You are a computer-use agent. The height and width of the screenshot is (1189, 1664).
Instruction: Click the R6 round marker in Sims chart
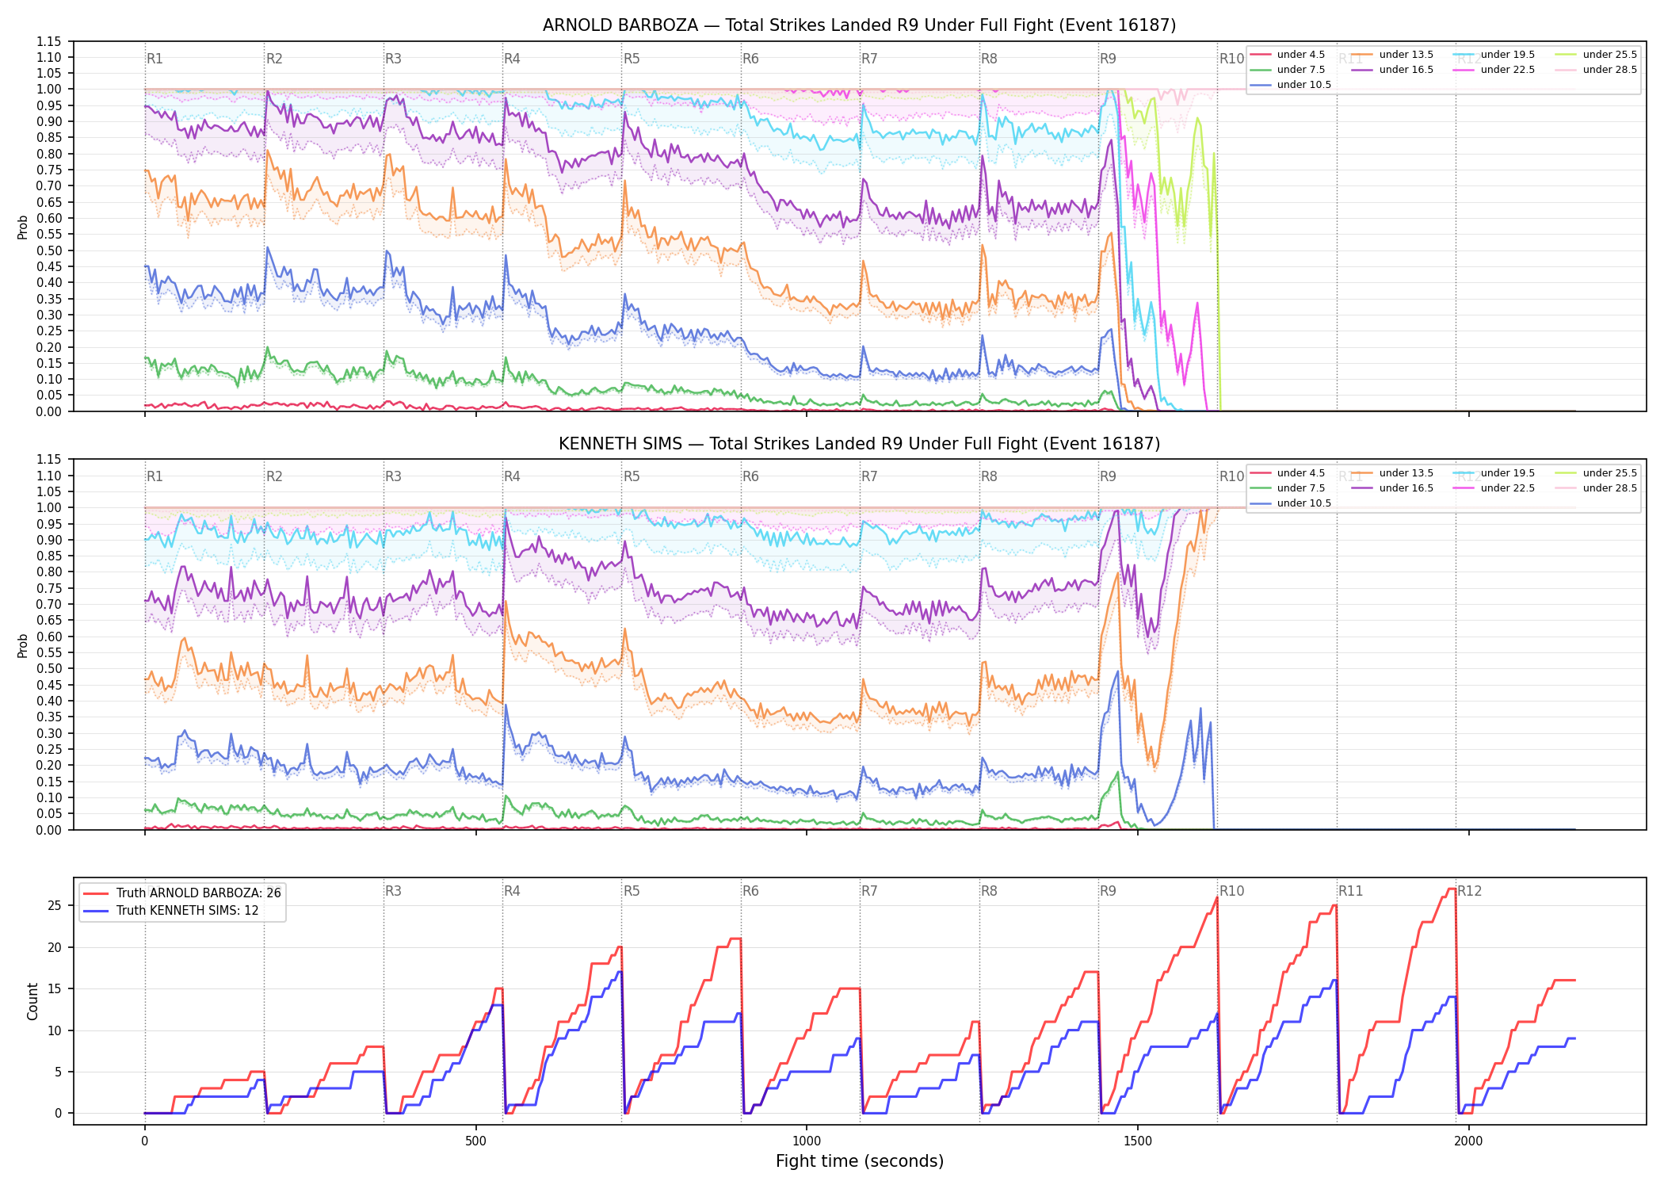pyautogui.click(x=750, y=476)
